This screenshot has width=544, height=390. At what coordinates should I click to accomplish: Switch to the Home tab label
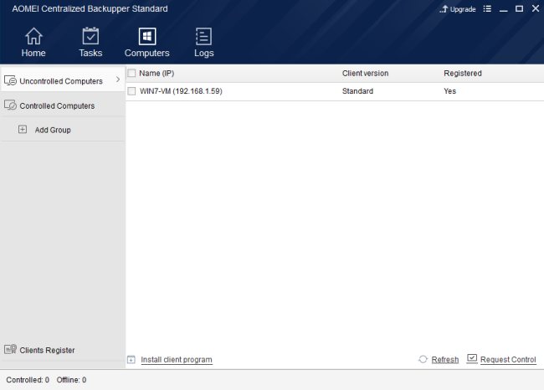pyautogui.click(x=33, y=53)
